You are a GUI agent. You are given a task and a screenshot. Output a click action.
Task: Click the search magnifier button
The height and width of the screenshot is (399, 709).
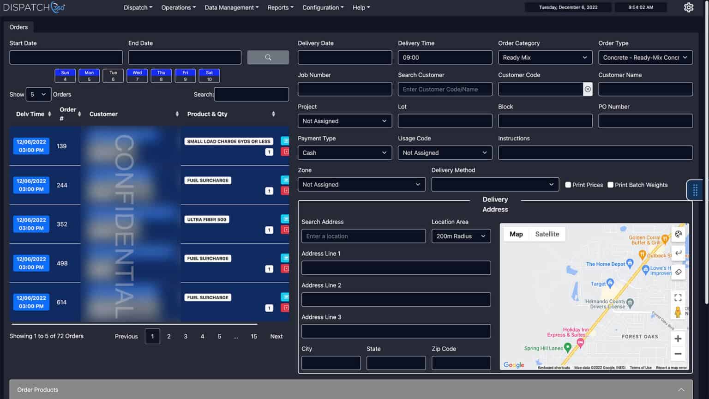[x=268, y=57]
